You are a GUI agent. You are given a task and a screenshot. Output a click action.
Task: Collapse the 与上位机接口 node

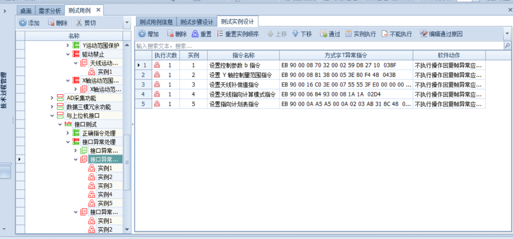pyautogui.click(x=52, y=116)
